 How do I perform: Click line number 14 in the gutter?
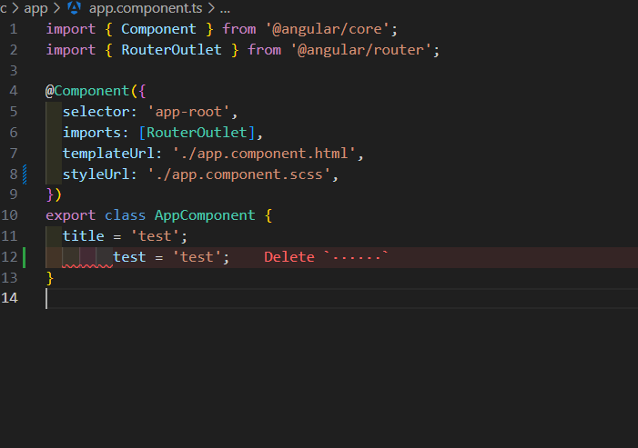pos(9,298)
